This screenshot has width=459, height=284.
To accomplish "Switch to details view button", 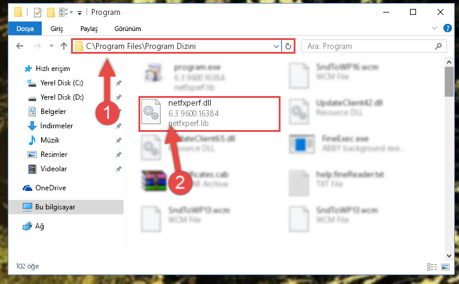I will [432, 267].
